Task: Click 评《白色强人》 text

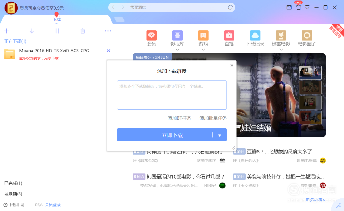Action: (x=246, y=161)
